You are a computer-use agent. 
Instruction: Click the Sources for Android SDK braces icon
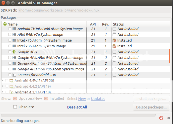pos(14,75)
